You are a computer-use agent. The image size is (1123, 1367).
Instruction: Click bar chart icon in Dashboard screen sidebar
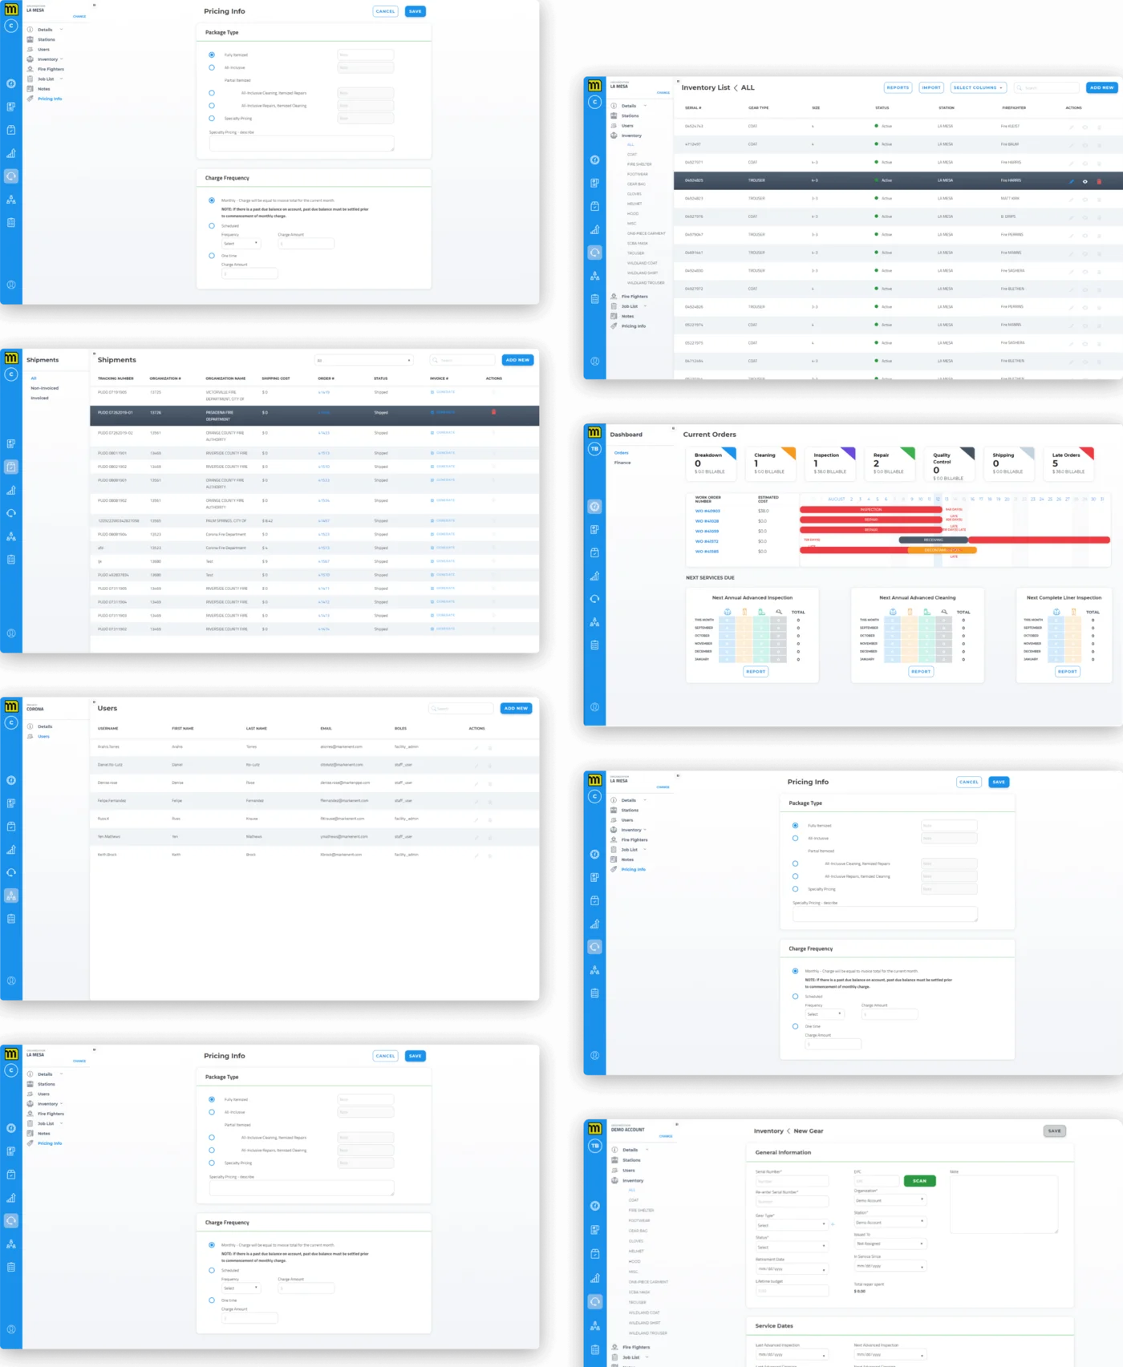click(594, 576)
